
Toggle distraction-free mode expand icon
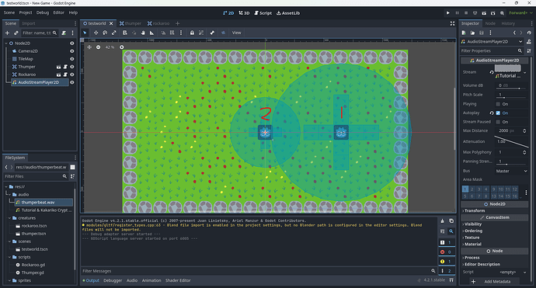[x=452, y=23]
